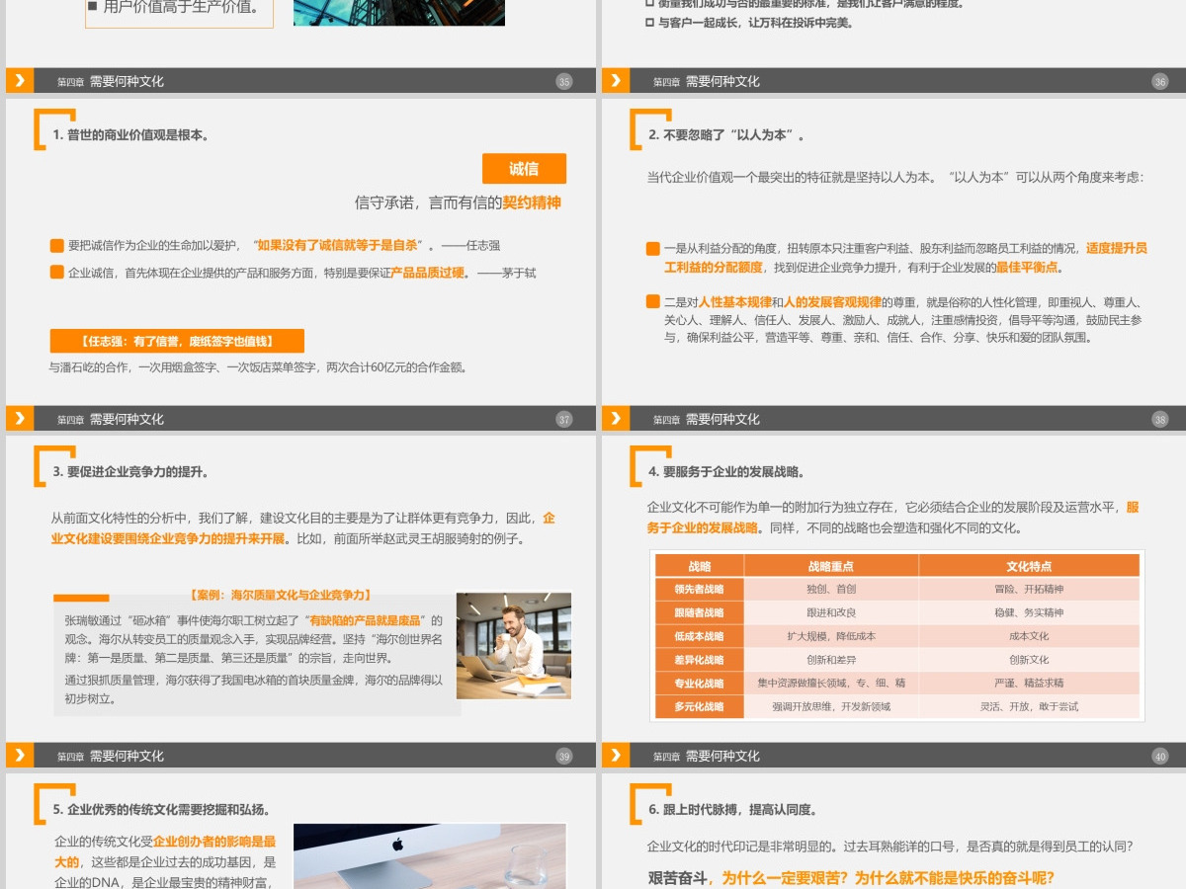Click the orange bullet before "要把诚信作为企业的生命"
Viewport: 1186px width, 889px height.
tap(56, 245)
